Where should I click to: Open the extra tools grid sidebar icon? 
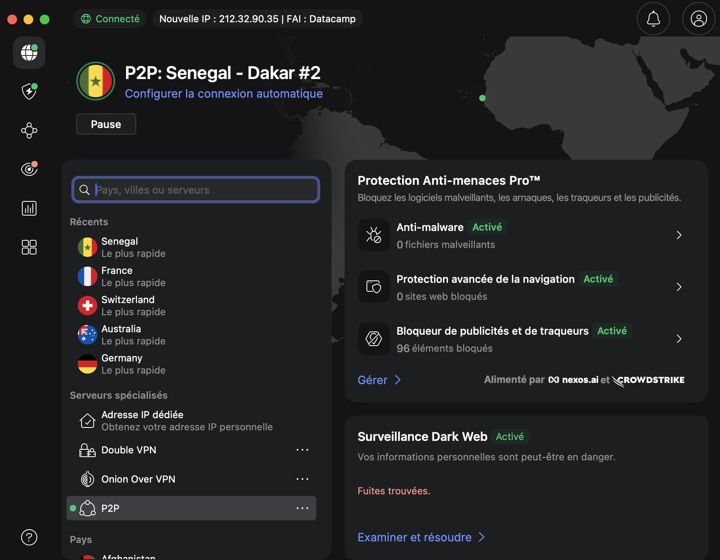coord(29,247)
